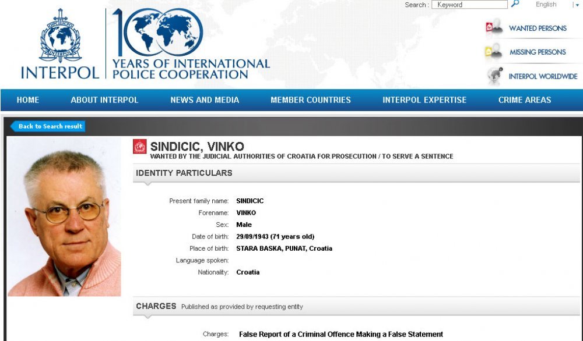Click the red notice icon beside SINDICIC, VINKO
Screen dimensions: 583x341
(x=140, y=147)
